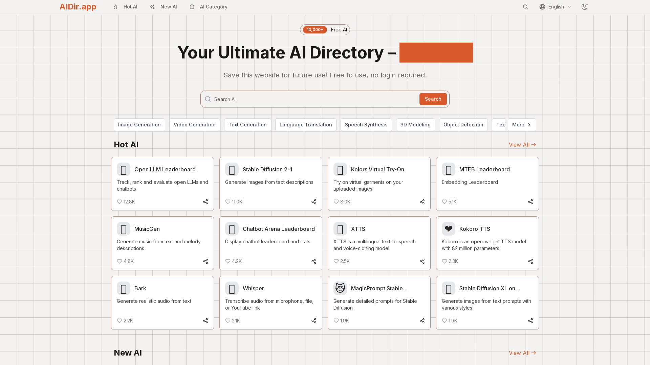Select the Video Generation category tag
Image resolution: width=650 pixels, height=365 pixels.
(x=195, y=125)
